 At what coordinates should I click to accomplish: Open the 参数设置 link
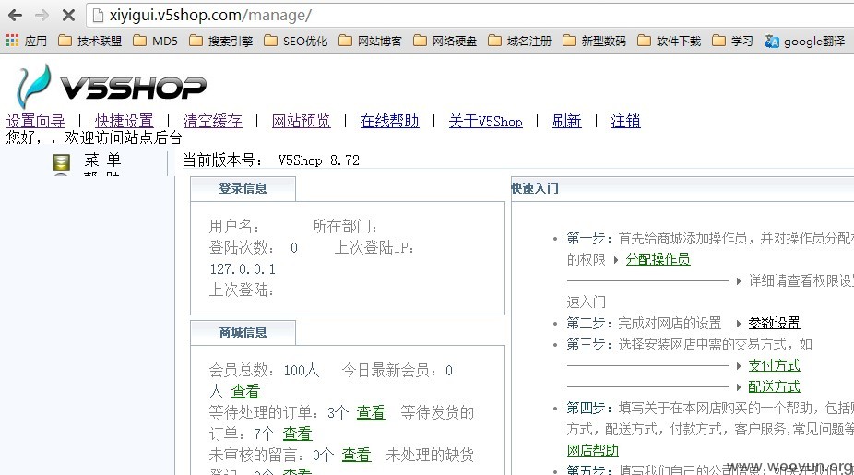pyautogui.click(x=774, y=323)
